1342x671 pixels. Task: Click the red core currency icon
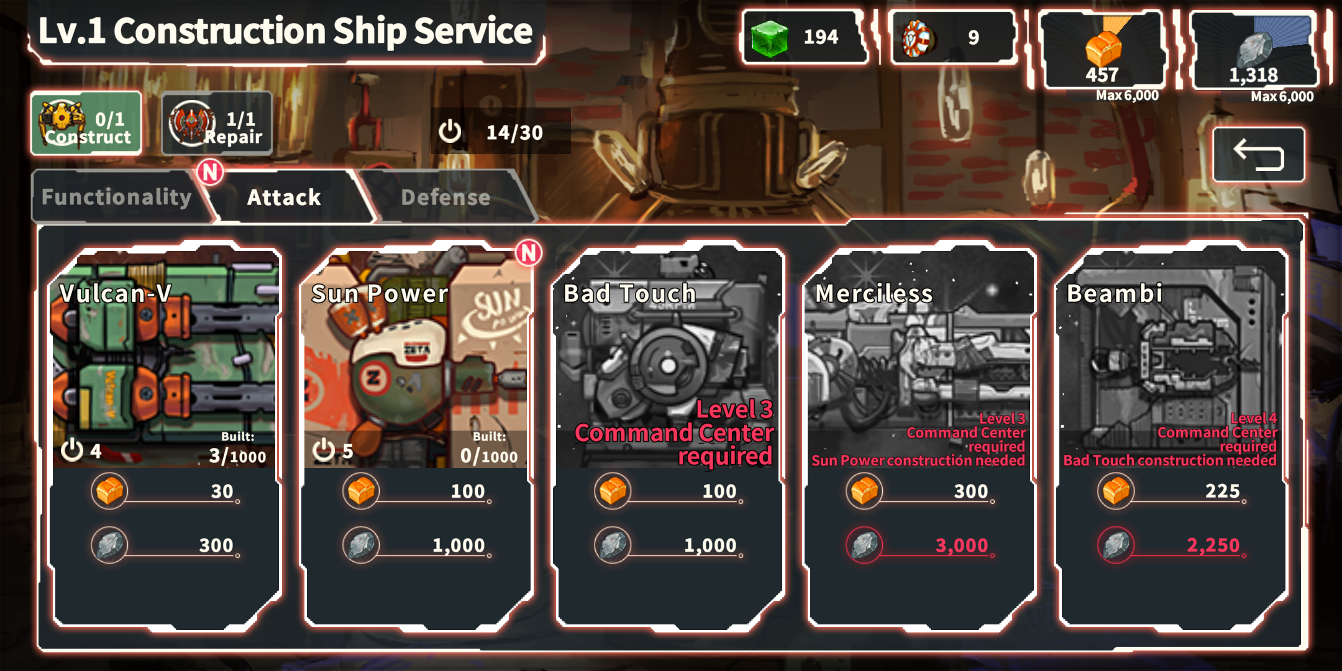click(x=917, y=39)
